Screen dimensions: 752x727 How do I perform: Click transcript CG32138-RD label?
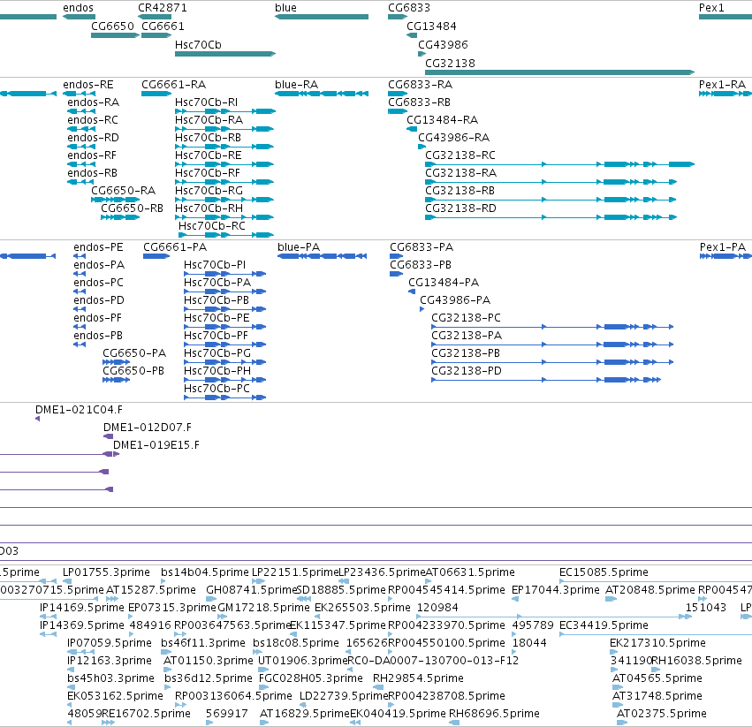point(461,208)
